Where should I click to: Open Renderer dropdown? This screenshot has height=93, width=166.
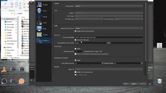pyautogui.click(x=109, y=13)
